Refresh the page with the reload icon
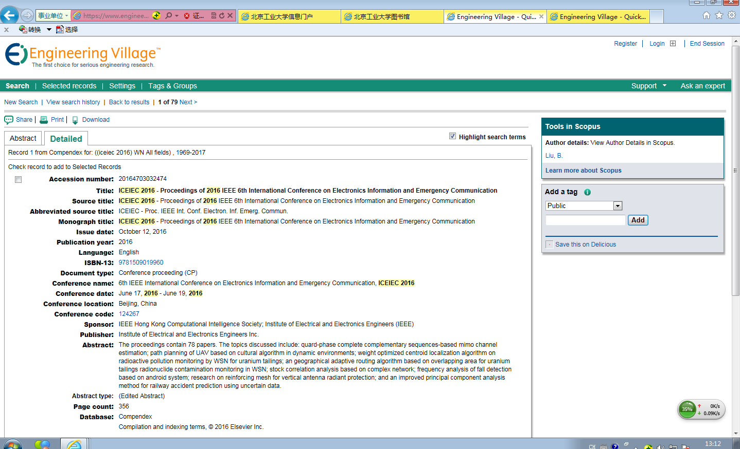This screenshot has height=449, width=740. point(222,15)
